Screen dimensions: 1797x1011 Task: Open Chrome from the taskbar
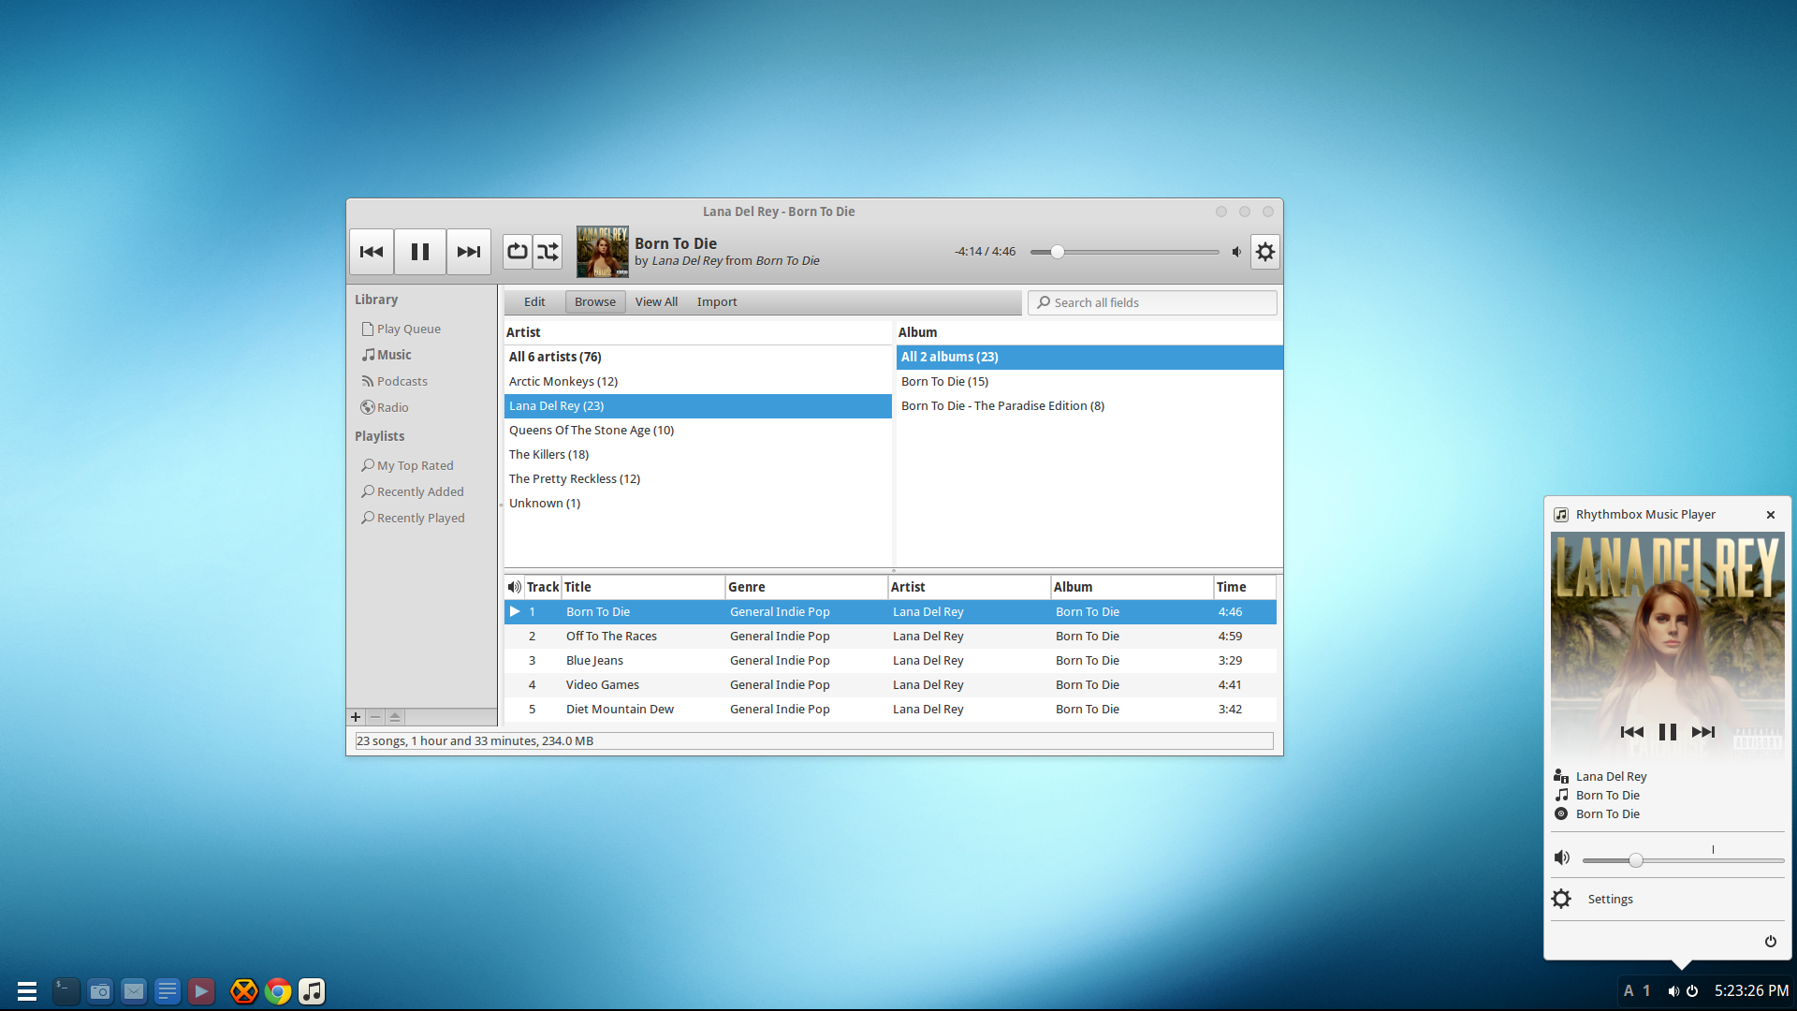pyautogui.click(x=278, y=991)
